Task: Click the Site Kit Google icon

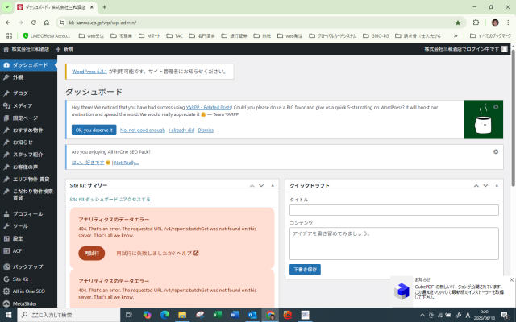Action: (6, 279)
